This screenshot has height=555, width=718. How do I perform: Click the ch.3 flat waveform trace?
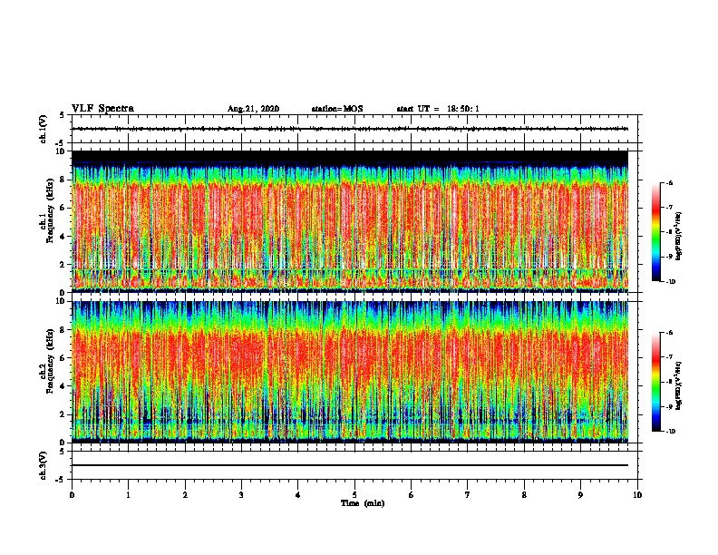click(x=350, y=465)
